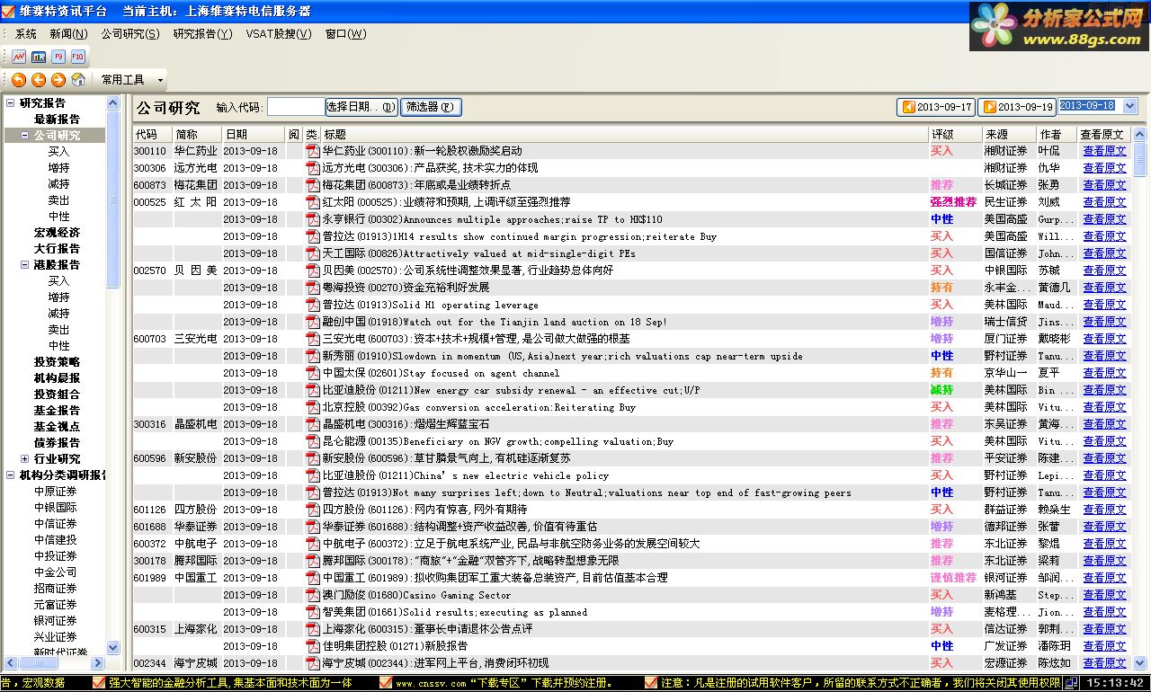Open the 系统 menu
The height and width of the screenshot is (692, 1151).
click(26, 34)
